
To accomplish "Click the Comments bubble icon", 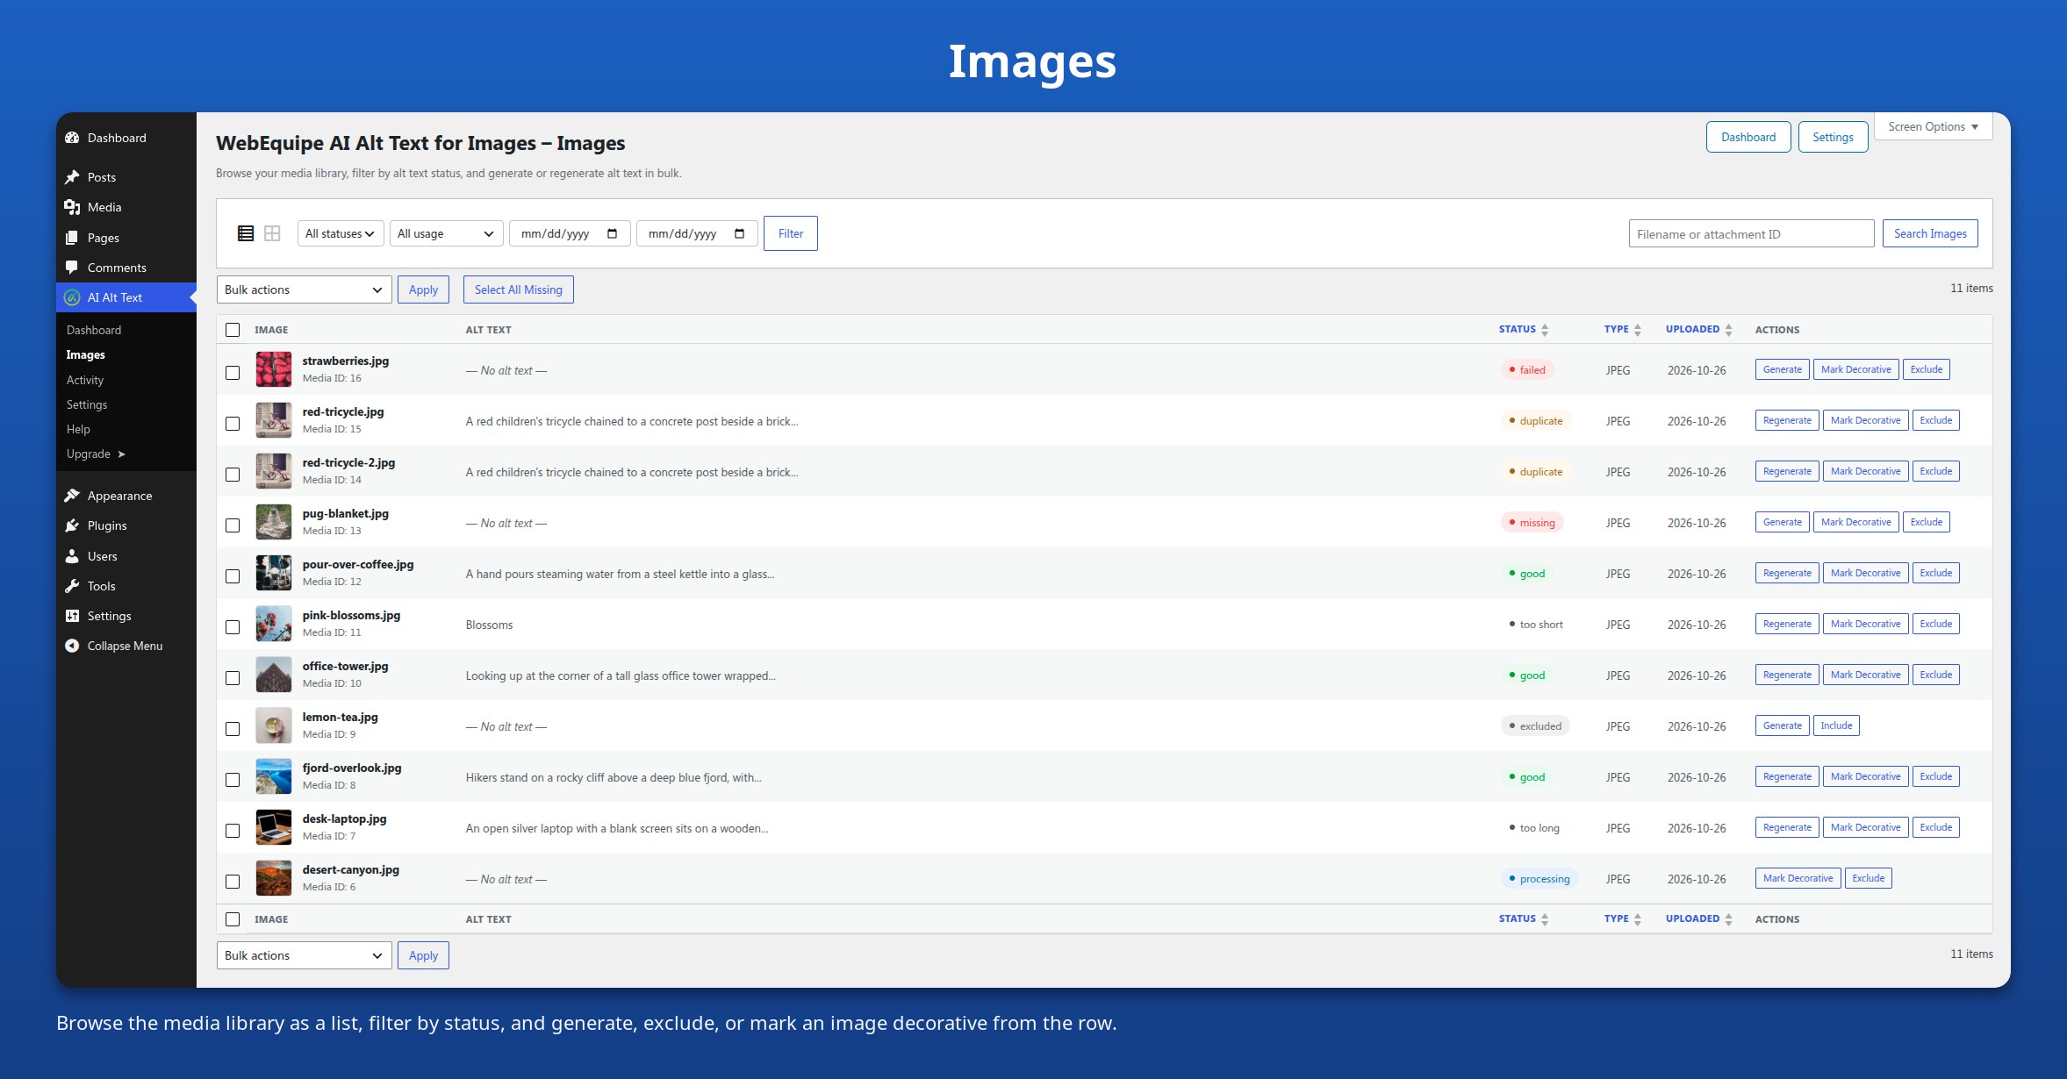I will pos(72,268).
